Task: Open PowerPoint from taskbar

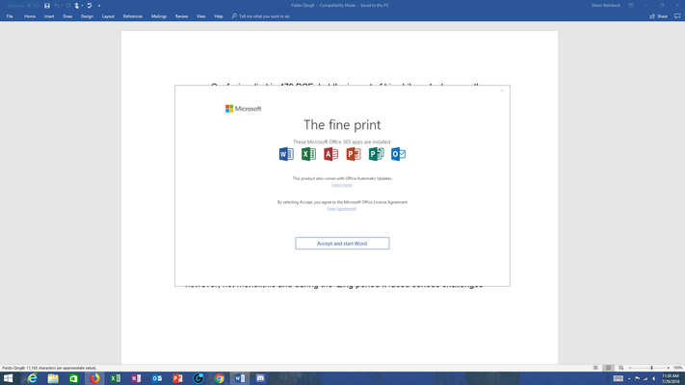Action: pyautogui.click(x=177, y=378)
